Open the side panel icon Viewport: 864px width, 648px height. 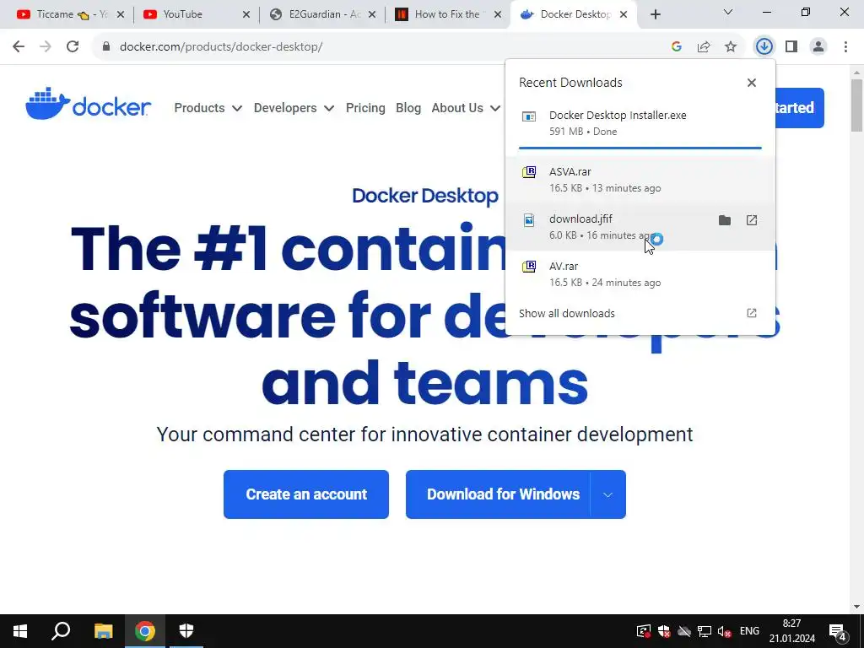(791, 47)
